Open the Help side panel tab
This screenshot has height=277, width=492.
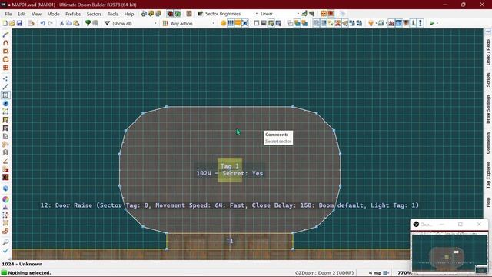[x=488, y=202]
